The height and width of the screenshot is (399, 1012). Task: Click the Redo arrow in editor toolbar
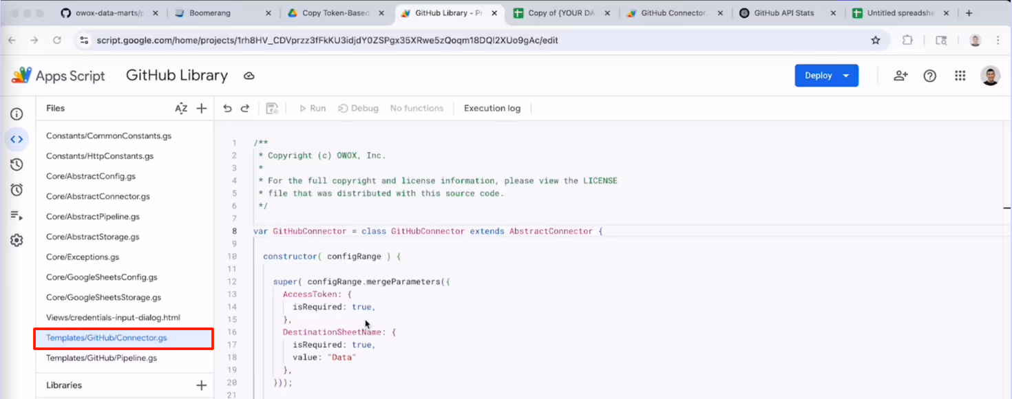coord(245,108)
